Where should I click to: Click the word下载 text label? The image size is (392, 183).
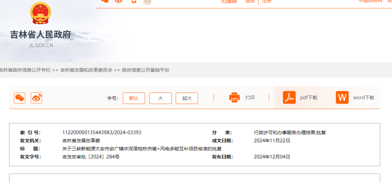click(x=363, y=98)
